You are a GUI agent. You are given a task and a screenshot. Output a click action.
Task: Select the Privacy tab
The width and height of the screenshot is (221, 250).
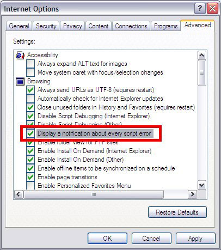click(x=72, y=26)
